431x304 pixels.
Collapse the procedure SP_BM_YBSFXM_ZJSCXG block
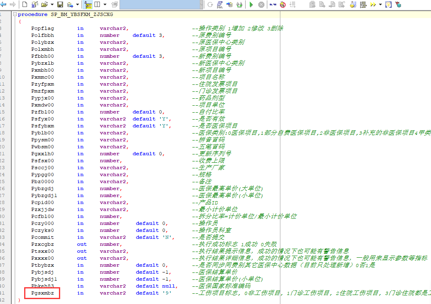click(x=15, y=14)
